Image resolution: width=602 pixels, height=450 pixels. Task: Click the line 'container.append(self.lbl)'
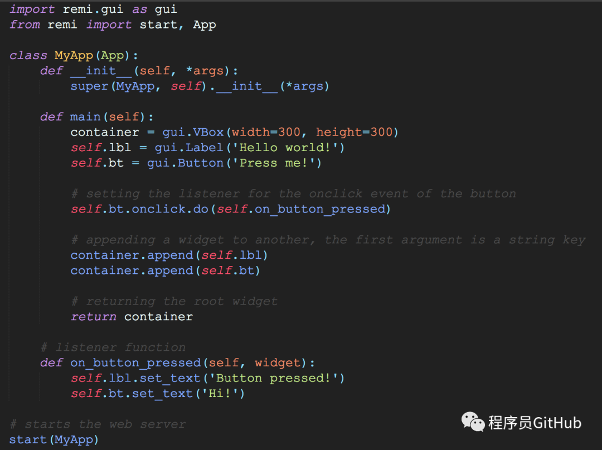pyautogui.click(x=169, y=255)
